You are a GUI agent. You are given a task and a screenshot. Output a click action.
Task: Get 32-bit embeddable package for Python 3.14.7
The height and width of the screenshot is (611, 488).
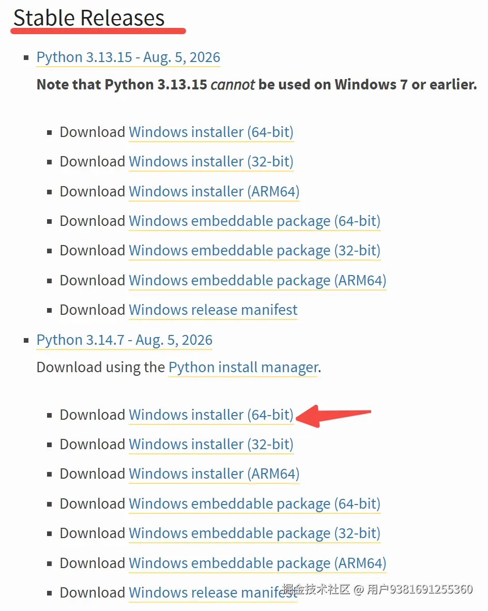254,533
